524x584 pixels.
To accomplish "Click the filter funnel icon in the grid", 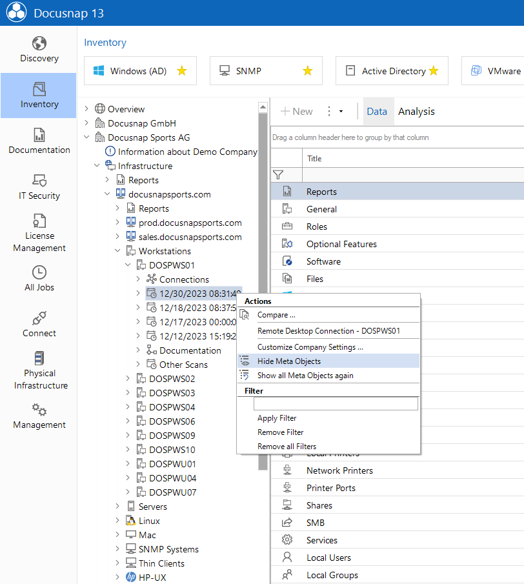I will [278, 174].
